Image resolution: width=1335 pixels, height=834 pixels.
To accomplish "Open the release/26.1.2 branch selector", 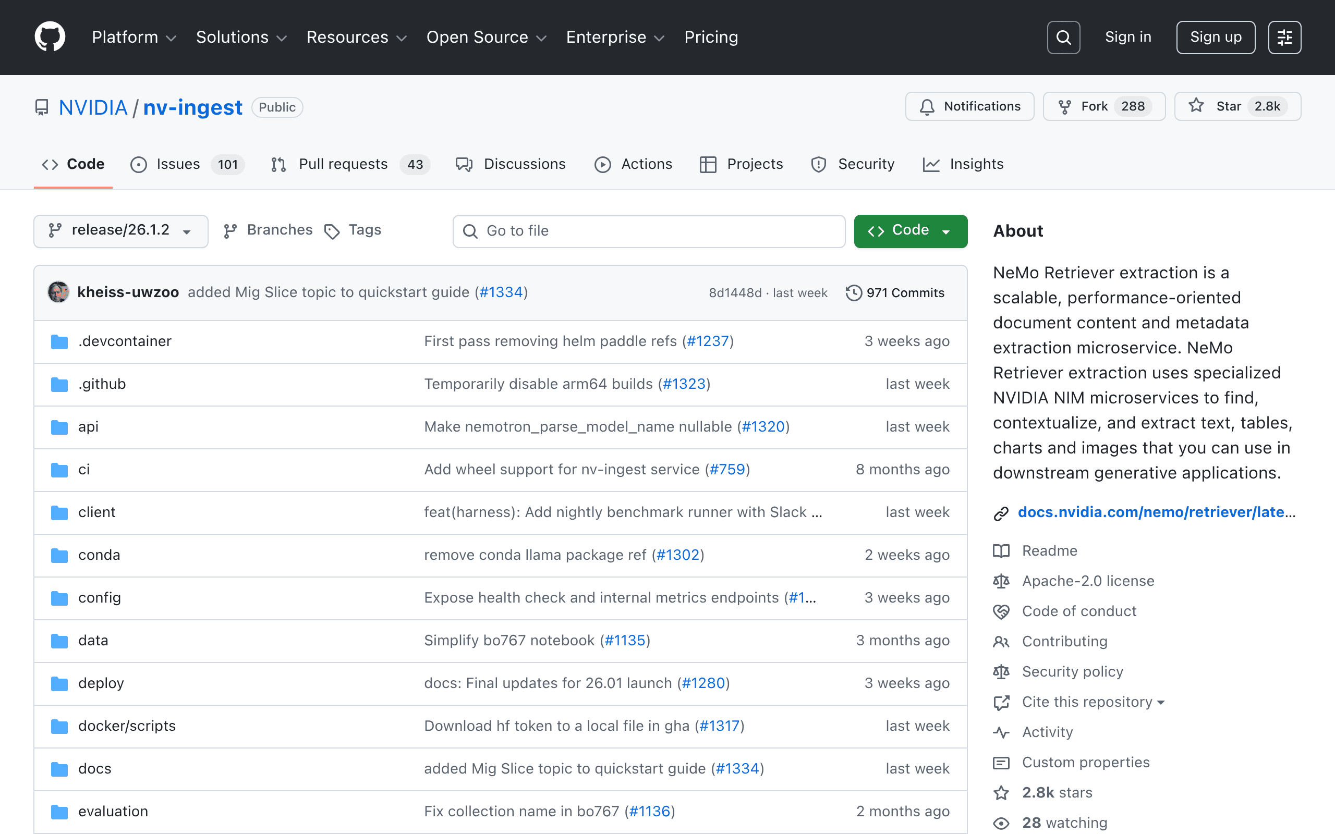I will tap(121, 230).
